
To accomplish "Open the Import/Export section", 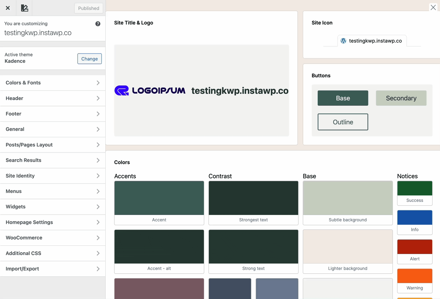I will click(52, 268).
